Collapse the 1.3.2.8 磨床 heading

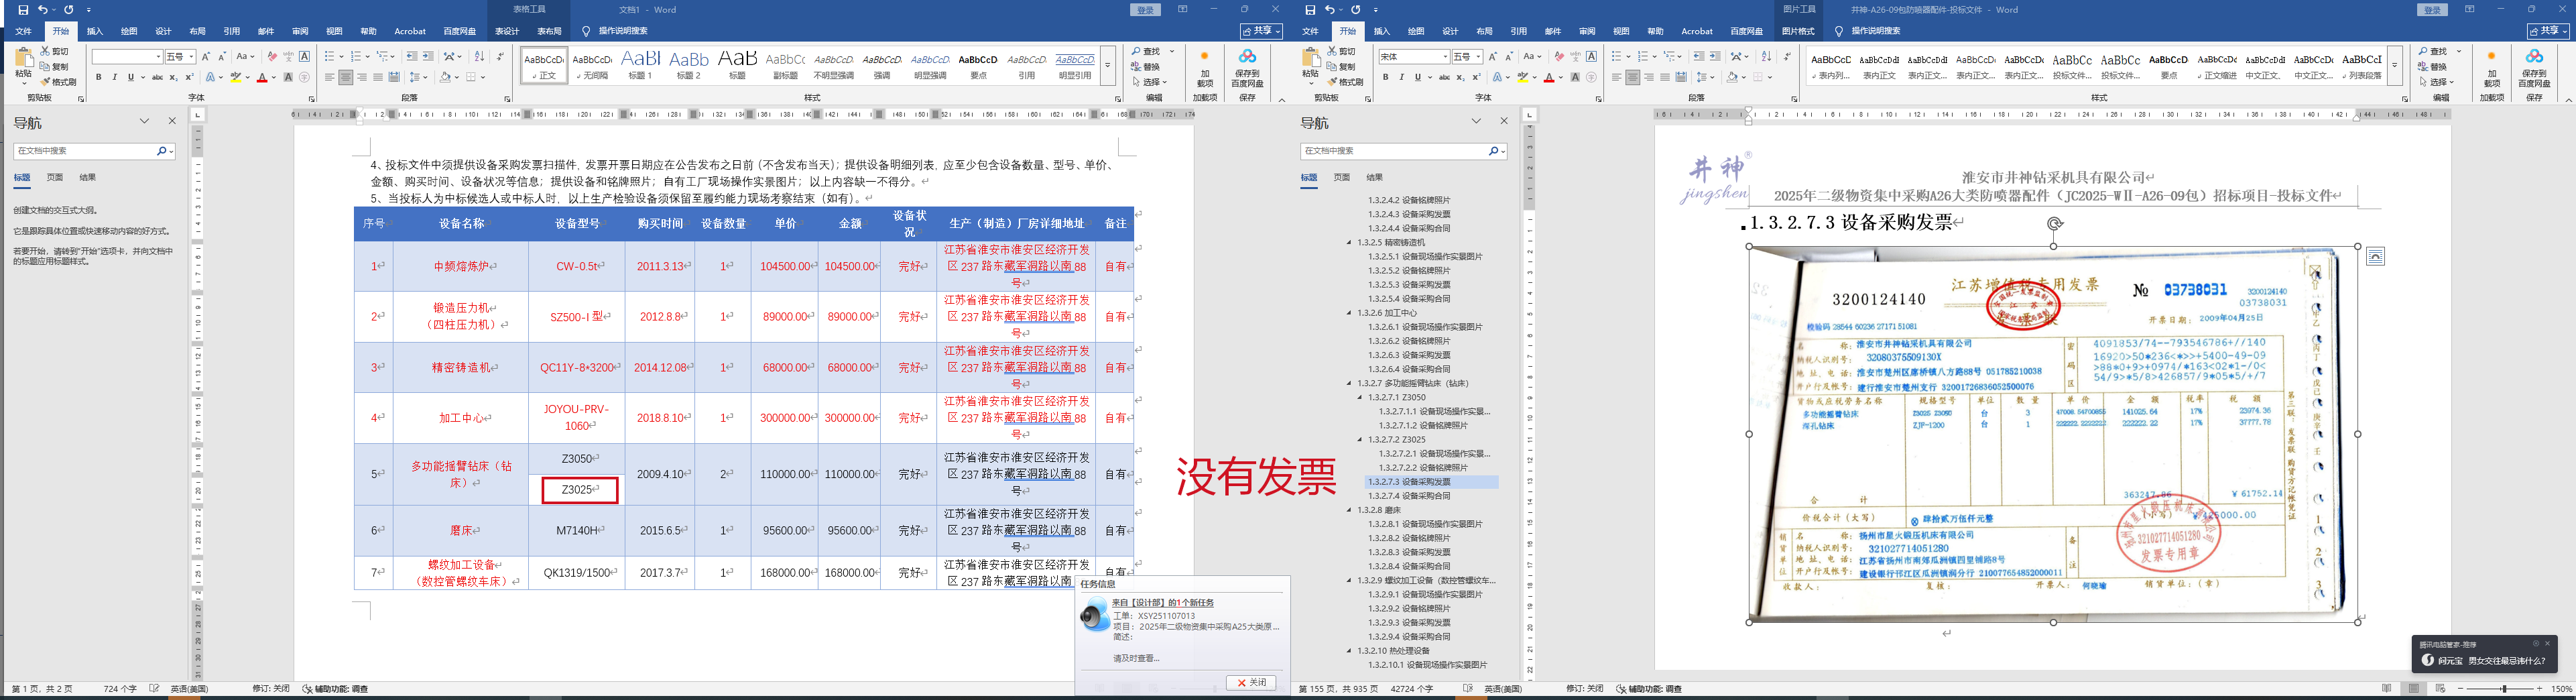tap(1349, 510)
